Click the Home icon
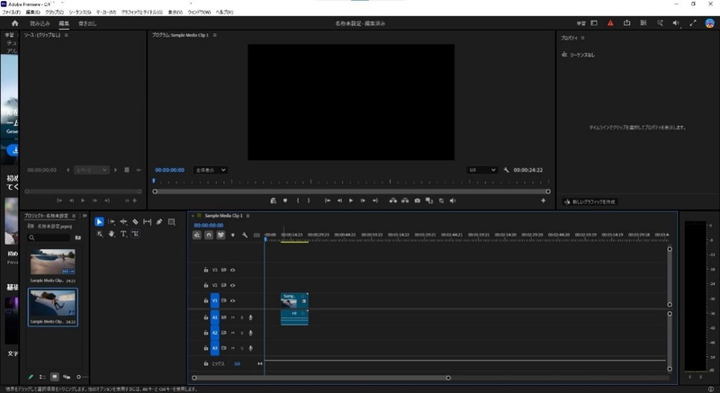The image size is (720, 393). (15, 23)
